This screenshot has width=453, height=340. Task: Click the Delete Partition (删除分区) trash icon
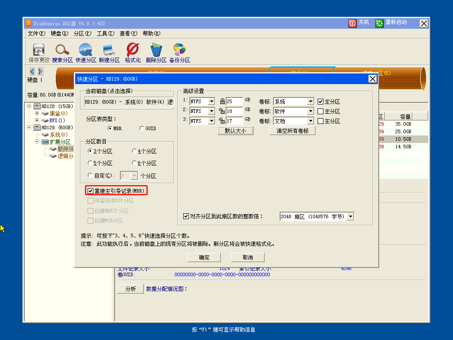[156, 50]
